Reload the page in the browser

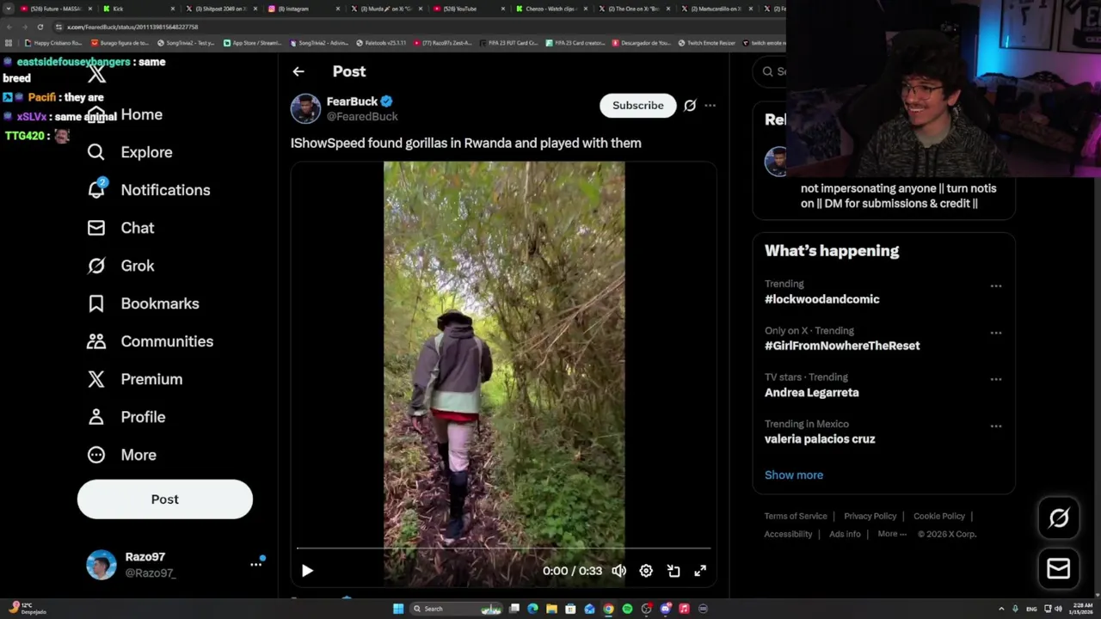coord(40,27)
